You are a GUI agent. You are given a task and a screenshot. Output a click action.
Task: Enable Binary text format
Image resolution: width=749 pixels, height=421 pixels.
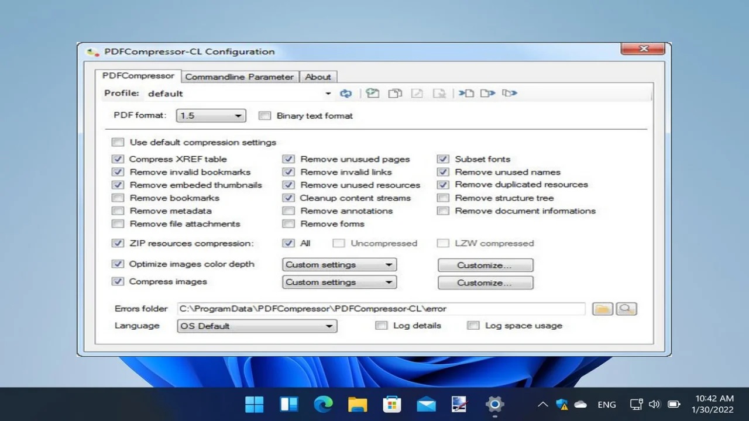coord(265,116)
